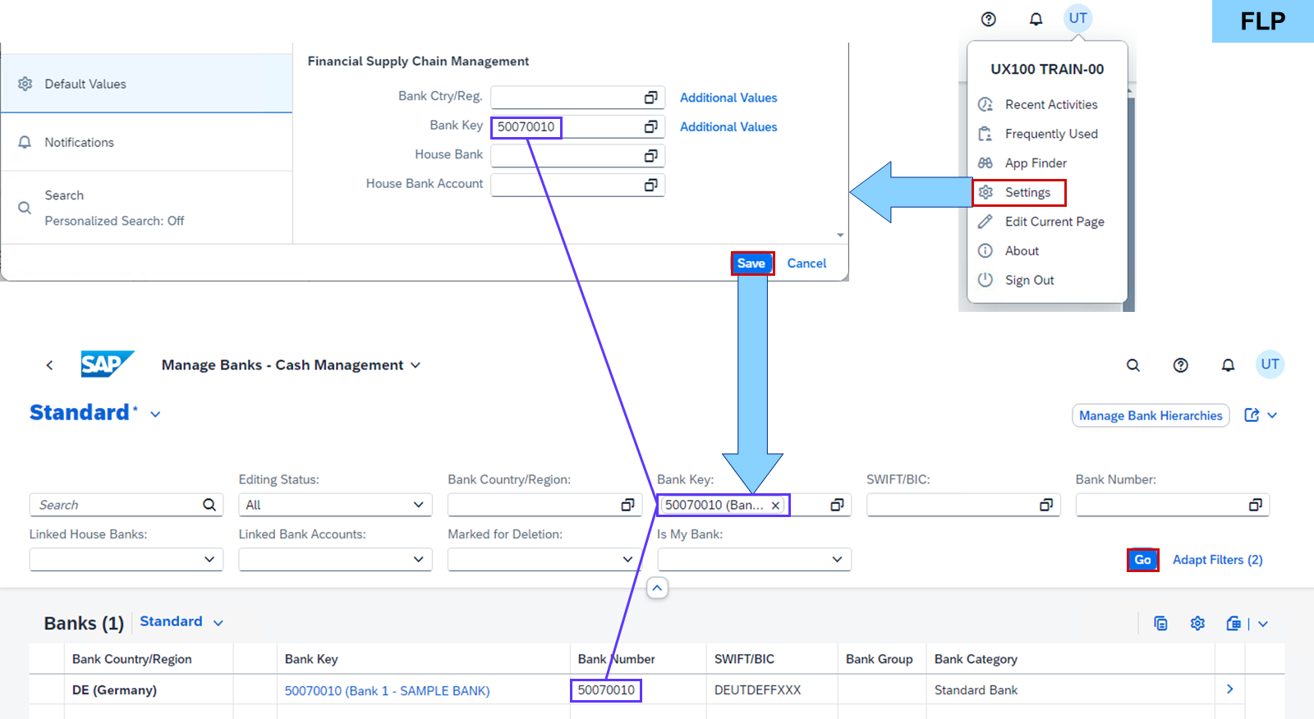The image size is (1314, 719).
Task: Select About in user menu
Action: (1047, 251)
